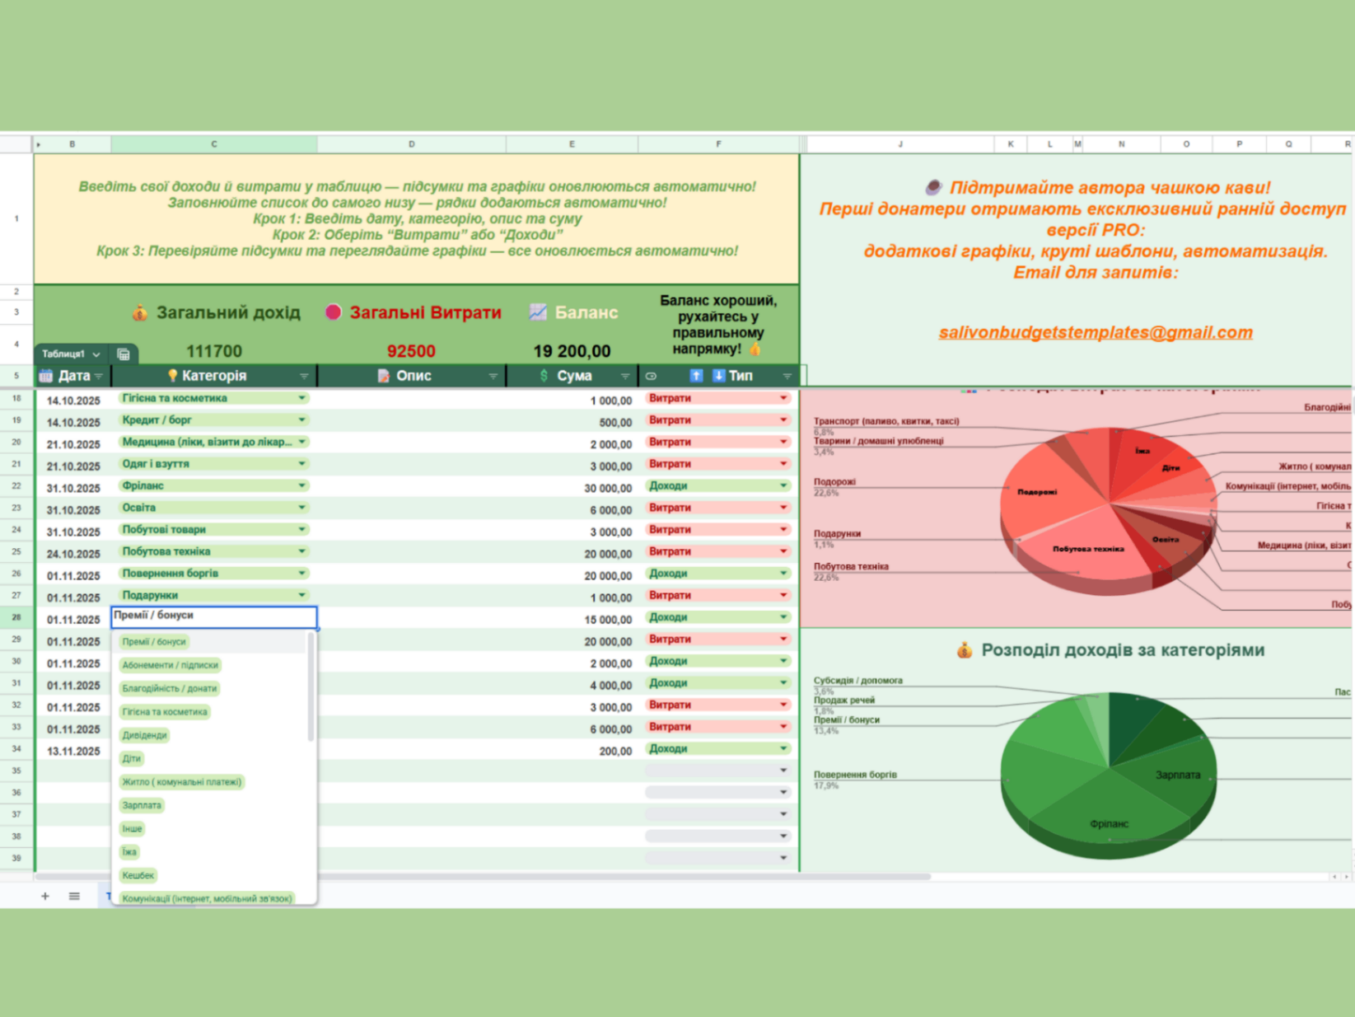Viewport: 1355px width, 1017px height.
Task: Choose Абонементи / підписки from the dropdown list
Action: (171, 665)
